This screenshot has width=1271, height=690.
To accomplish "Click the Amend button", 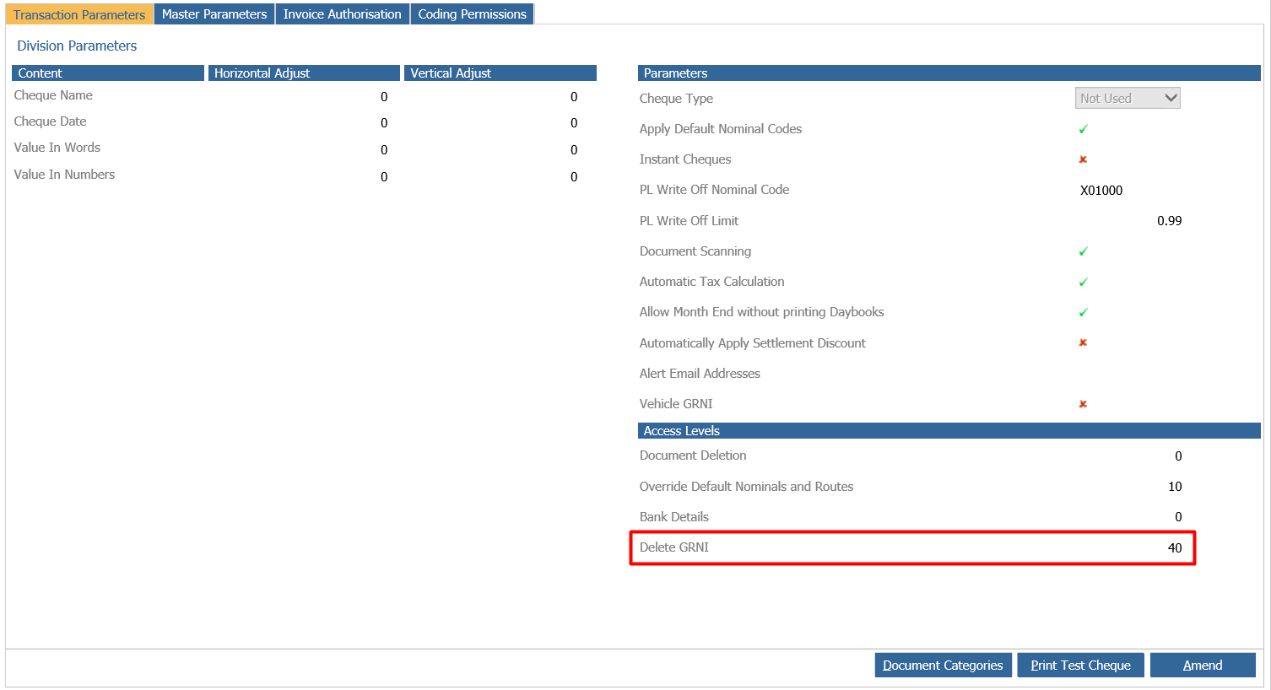I will [1203, 665].
